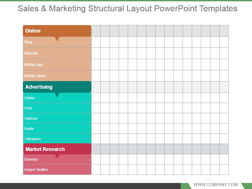Select the 'Blog' row label

[28, 42]
